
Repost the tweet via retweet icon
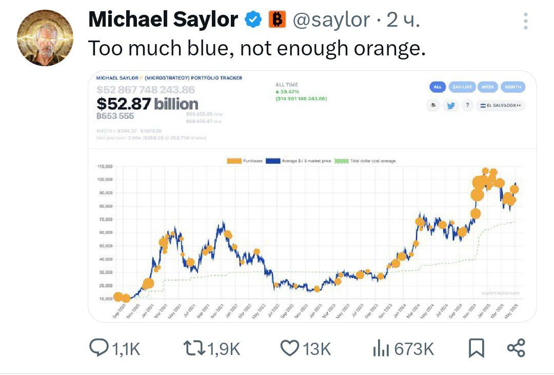(195, 348)
